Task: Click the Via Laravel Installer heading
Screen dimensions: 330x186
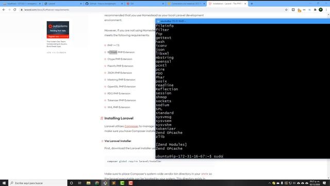Action: click(x=118, y=141)
